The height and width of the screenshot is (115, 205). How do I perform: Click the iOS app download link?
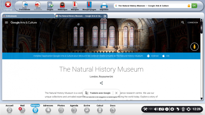click(166, 56)
